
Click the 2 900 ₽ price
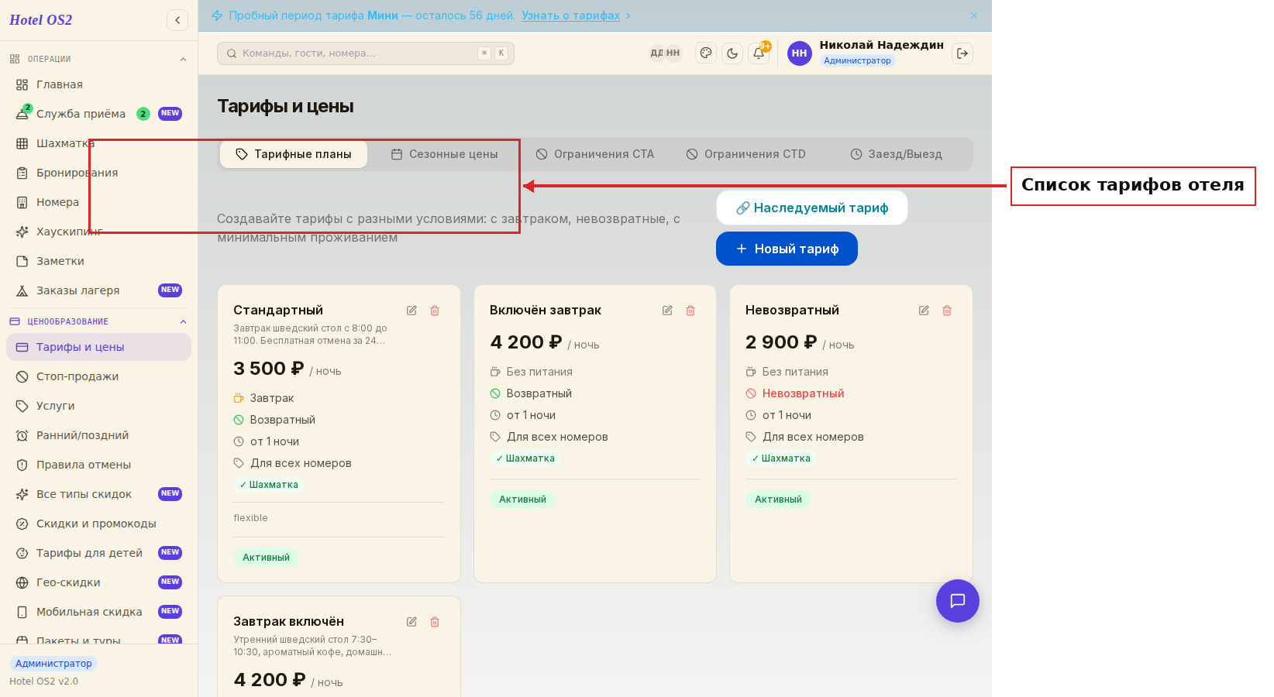point(781,342)
